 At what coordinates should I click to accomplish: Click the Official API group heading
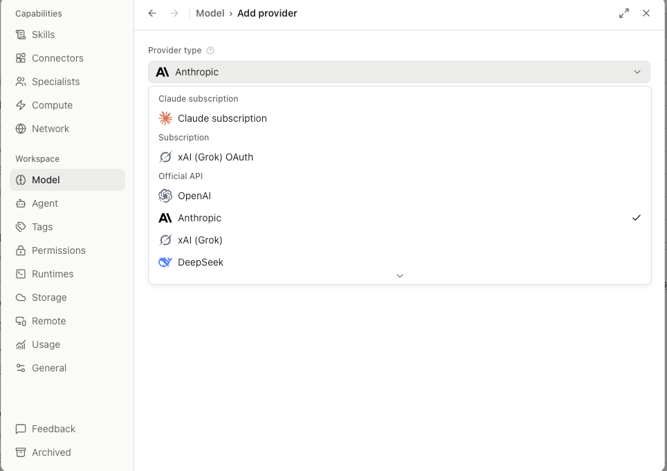point(181,176)
